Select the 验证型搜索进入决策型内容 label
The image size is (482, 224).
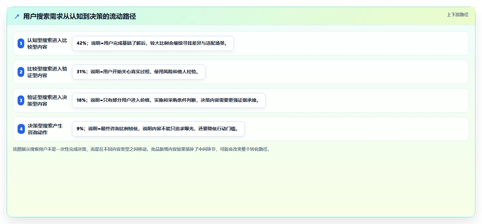point(47,100)
